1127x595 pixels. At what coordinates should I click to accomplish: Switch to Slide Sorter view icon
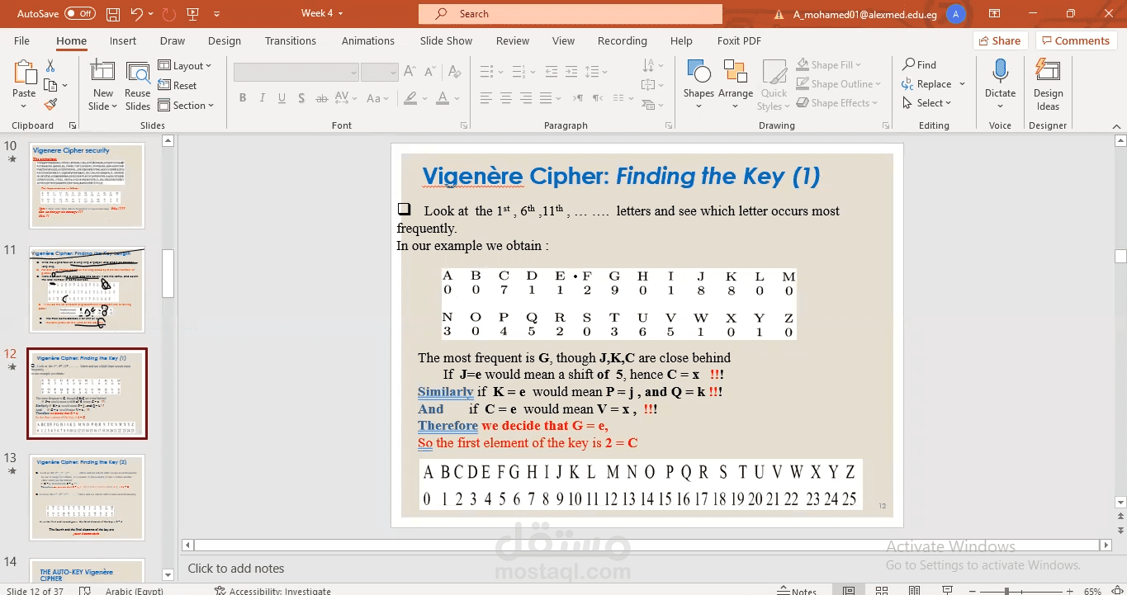[883, 591]
